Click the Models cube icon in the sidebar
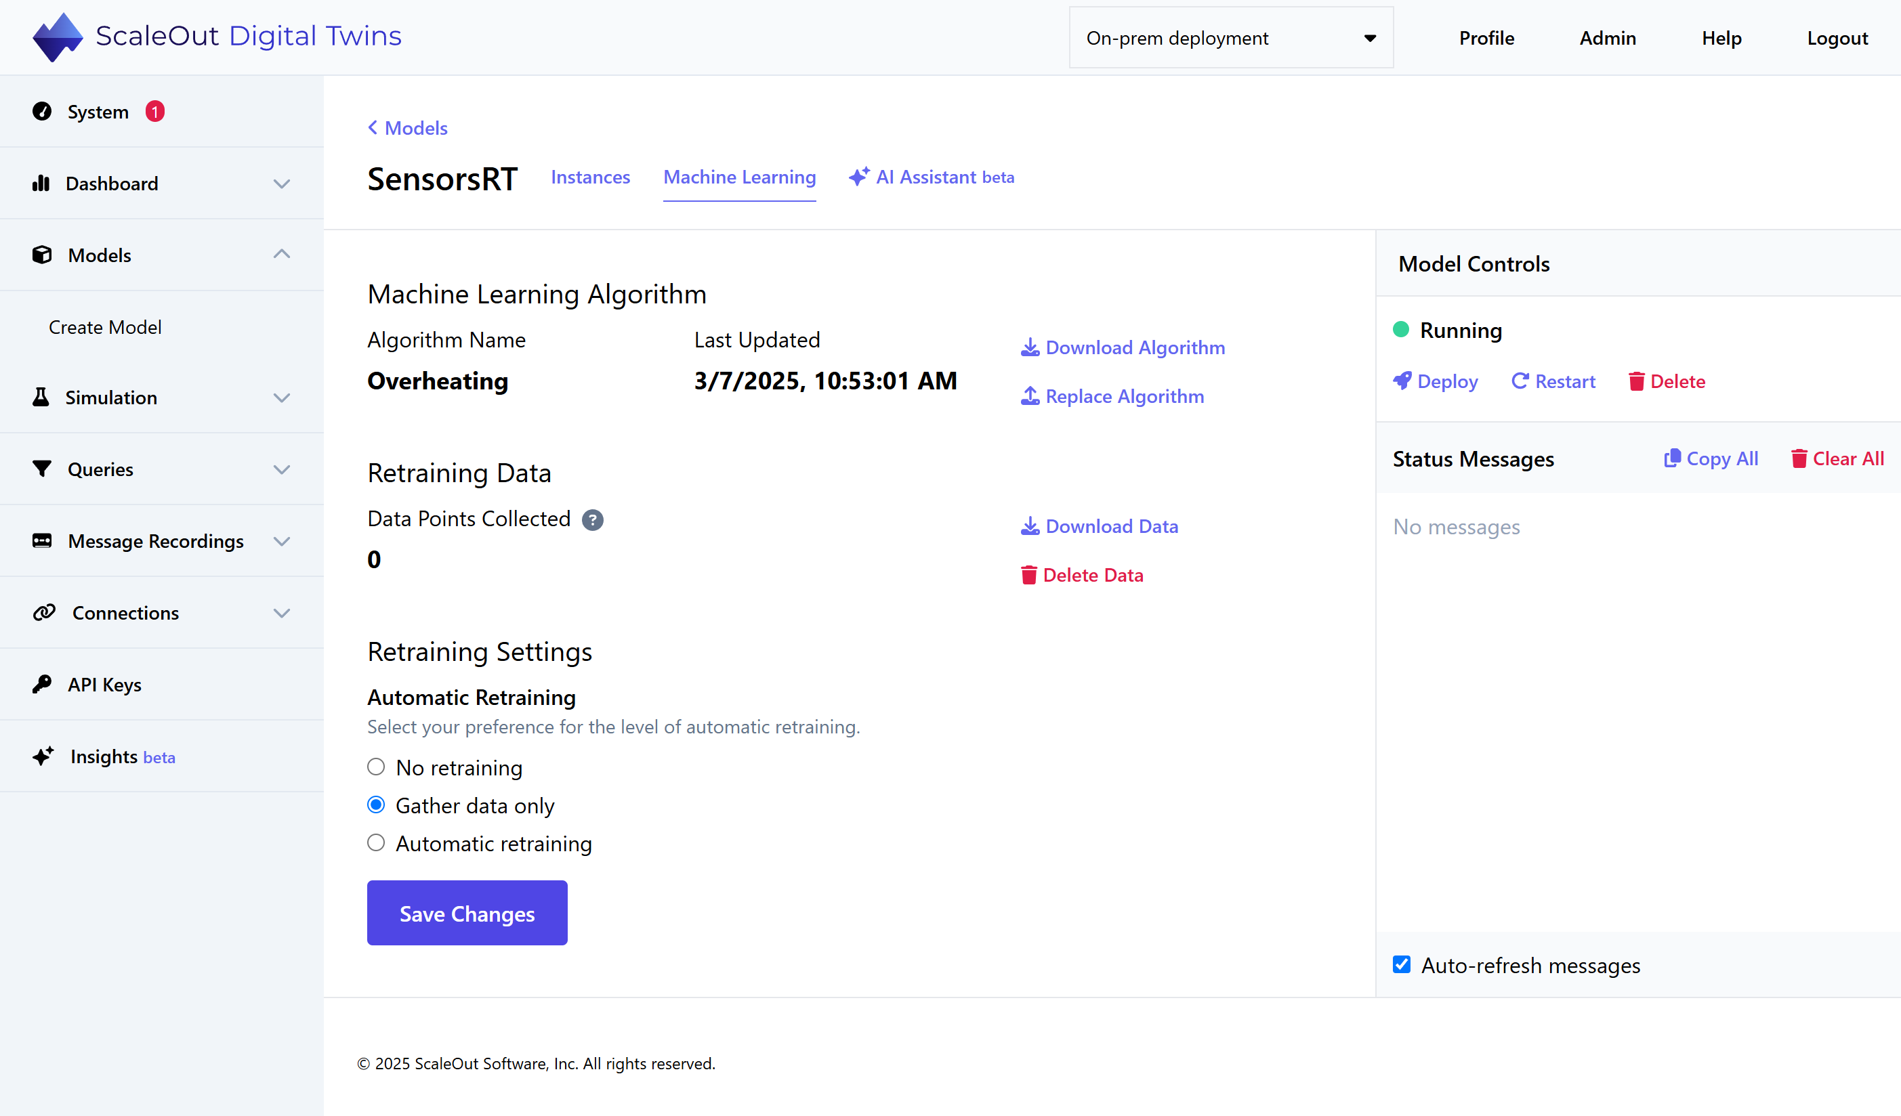This screenshot has height=1116, width=1901. 42,255
